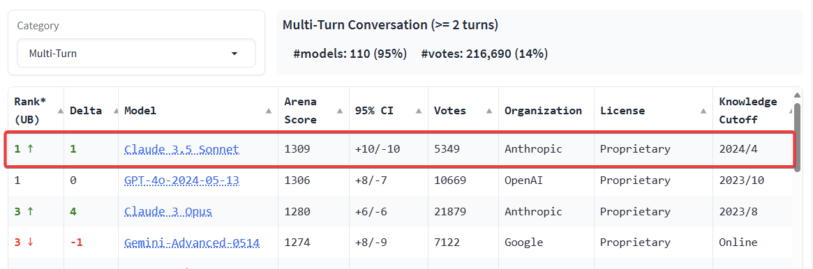Sort by 95% CI column arrow

coord(419,111)
